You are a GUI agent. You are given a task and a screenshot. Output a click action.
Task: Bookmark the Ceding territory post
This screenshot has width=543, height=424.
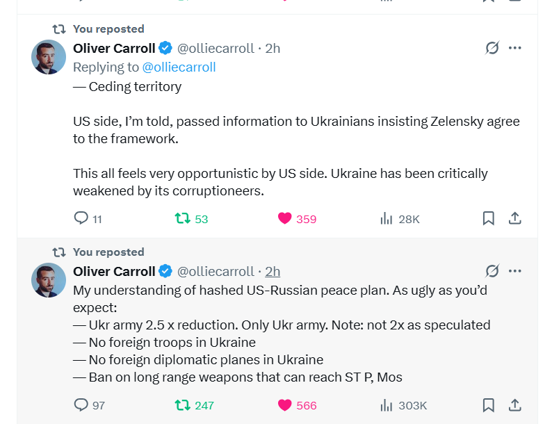pyautogui.click(x=488, y=218)
